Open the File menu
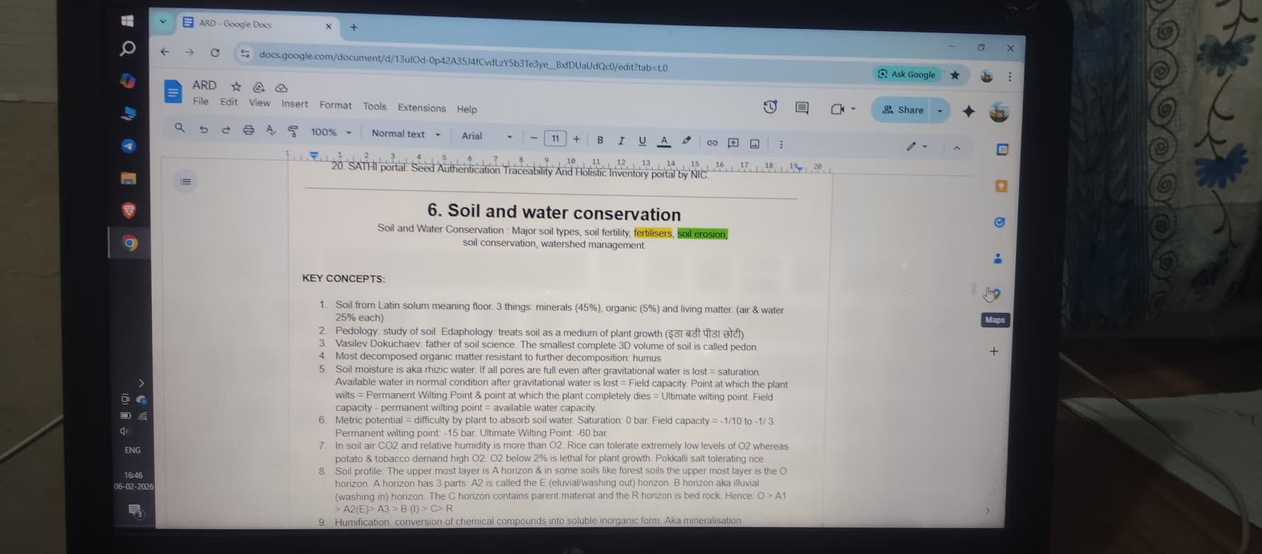This screenshot has height=554, width=1262. pyautogui.click(x=201, y=102)
